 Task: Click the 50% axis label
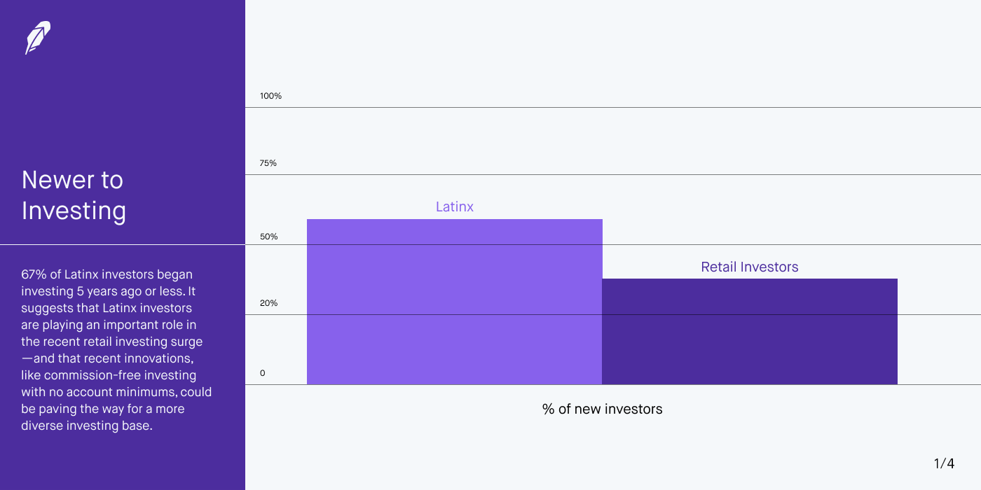click(x=269, y=237)
